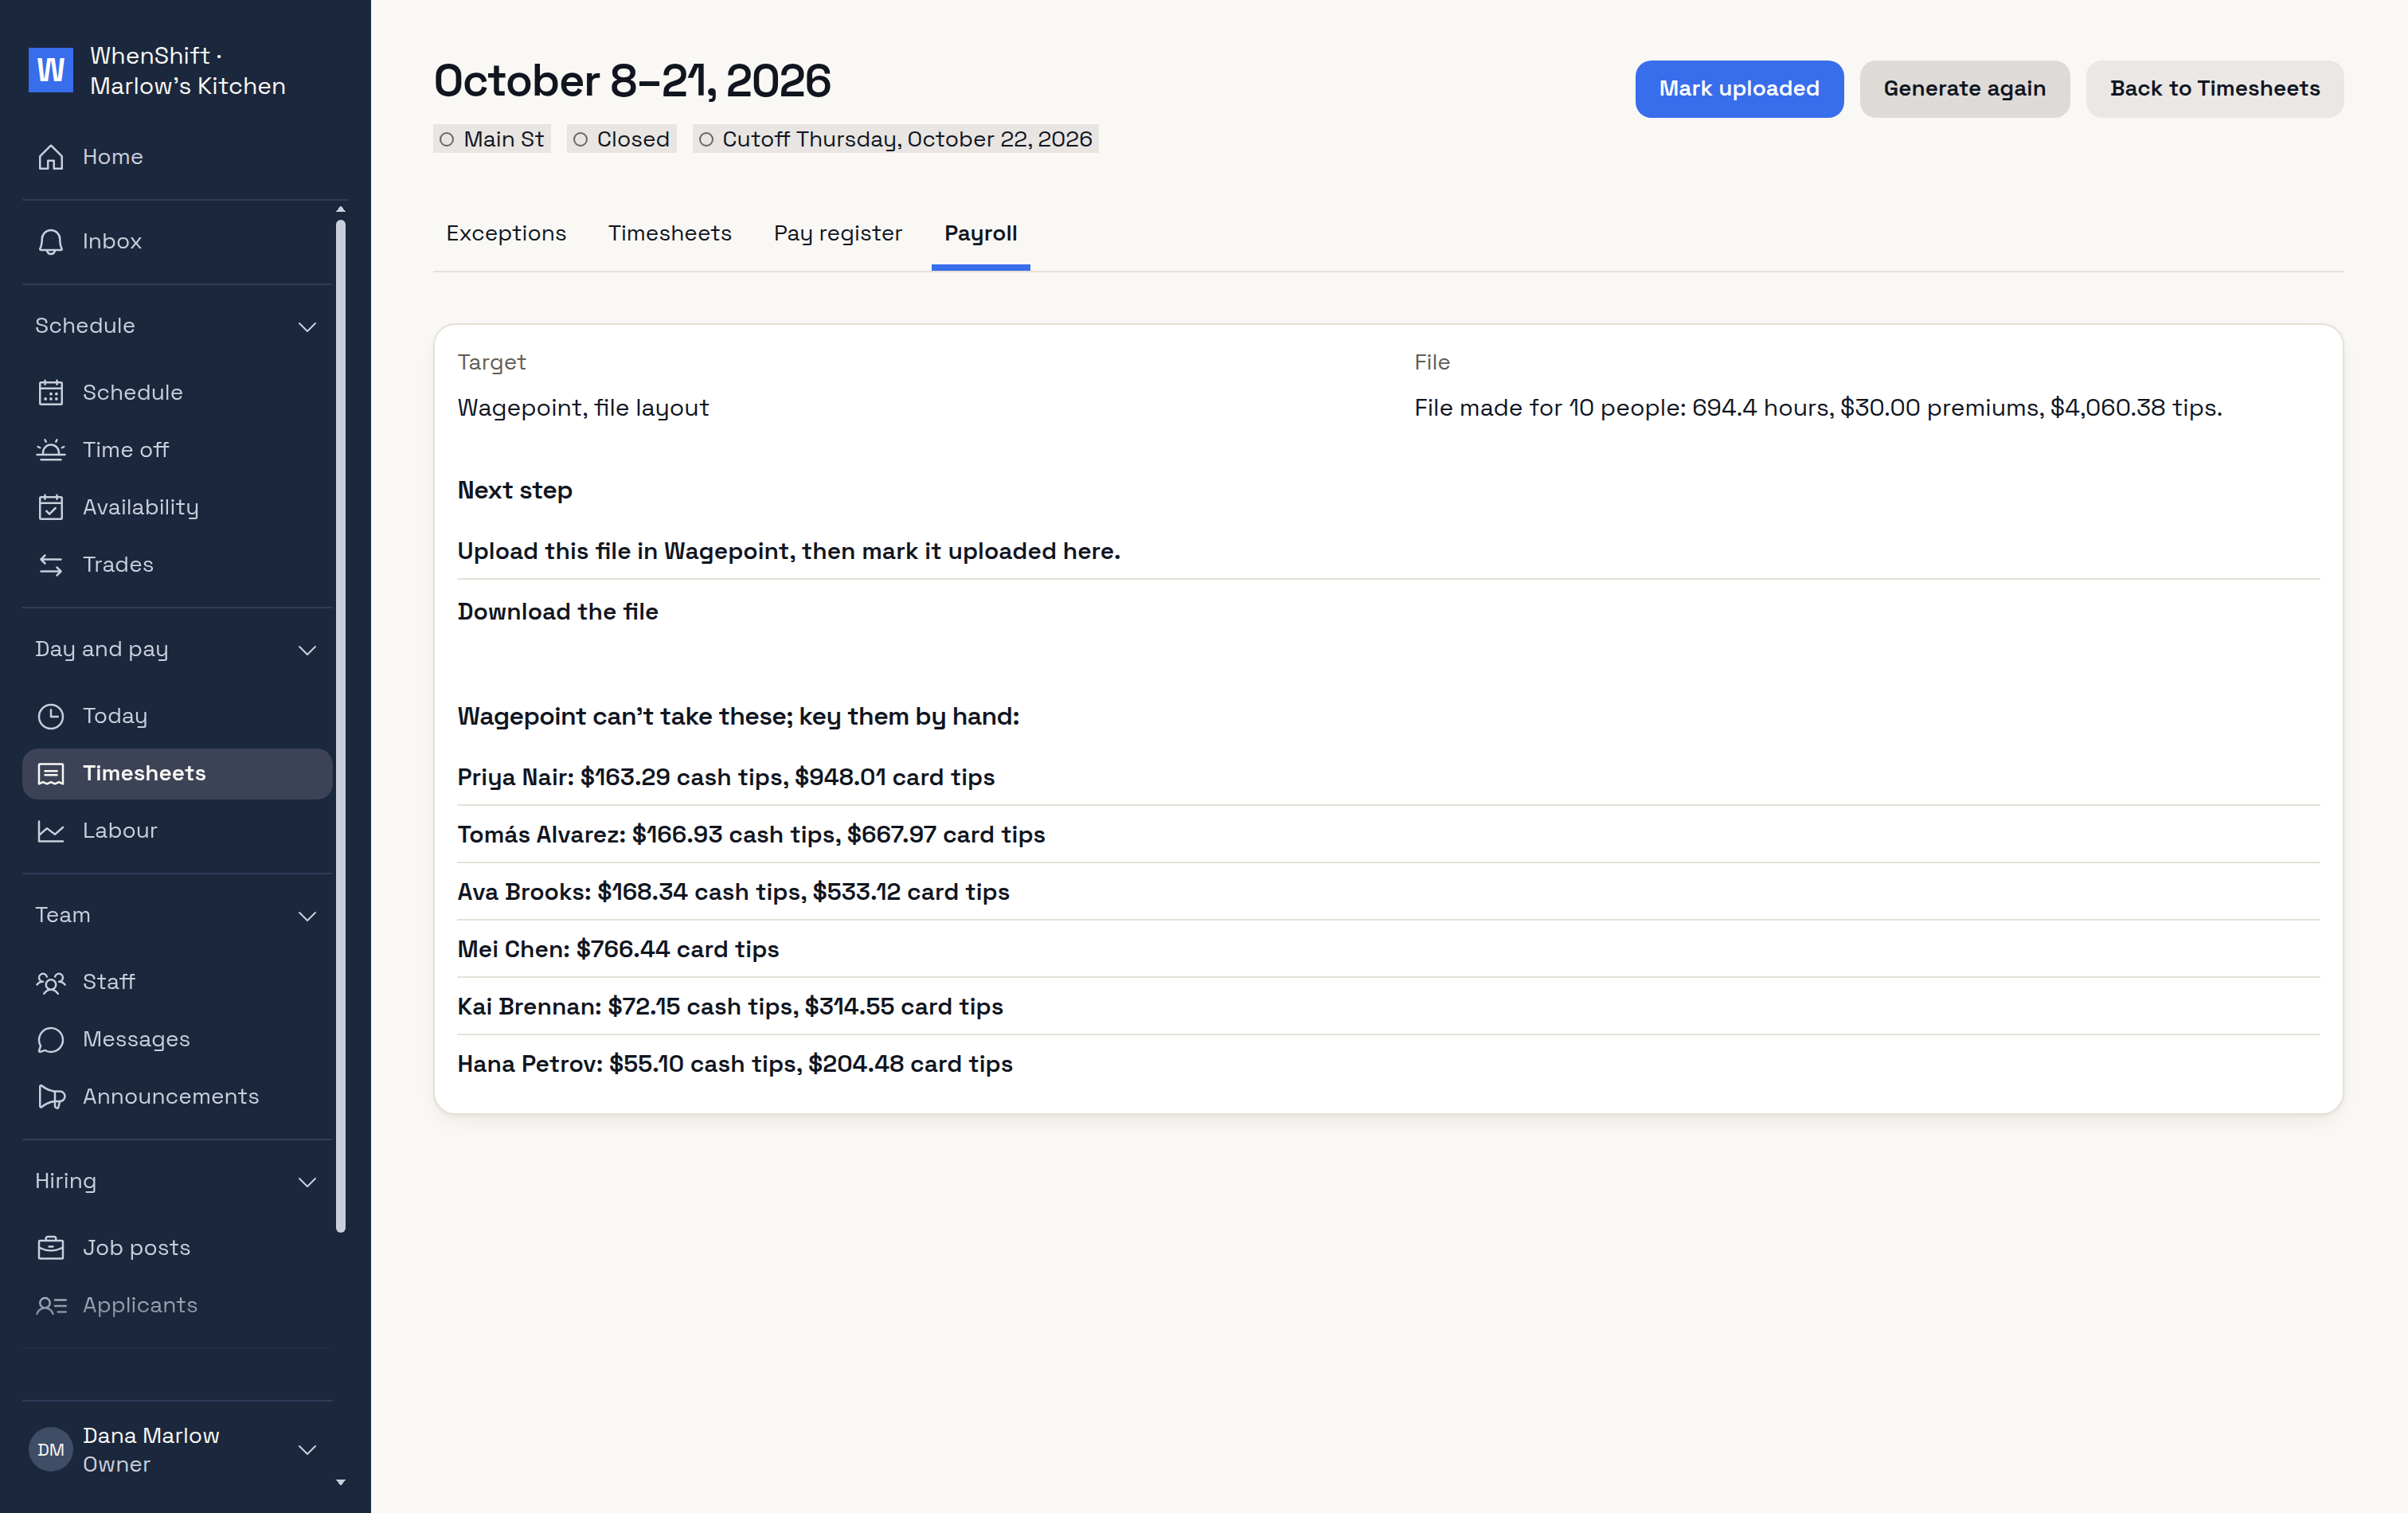
Task: Click the sidebar scroll up arrow
Action: pyautogui.click(x=341, y=209)
